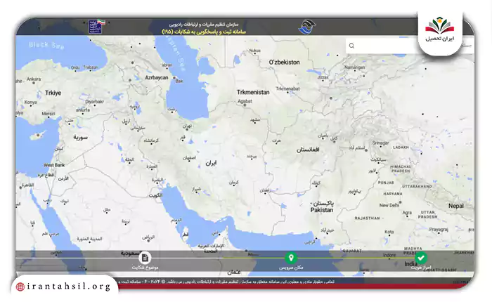Click the Prayagraj city label
Viewport: 492px width, 302px height.
coord(439,230)
